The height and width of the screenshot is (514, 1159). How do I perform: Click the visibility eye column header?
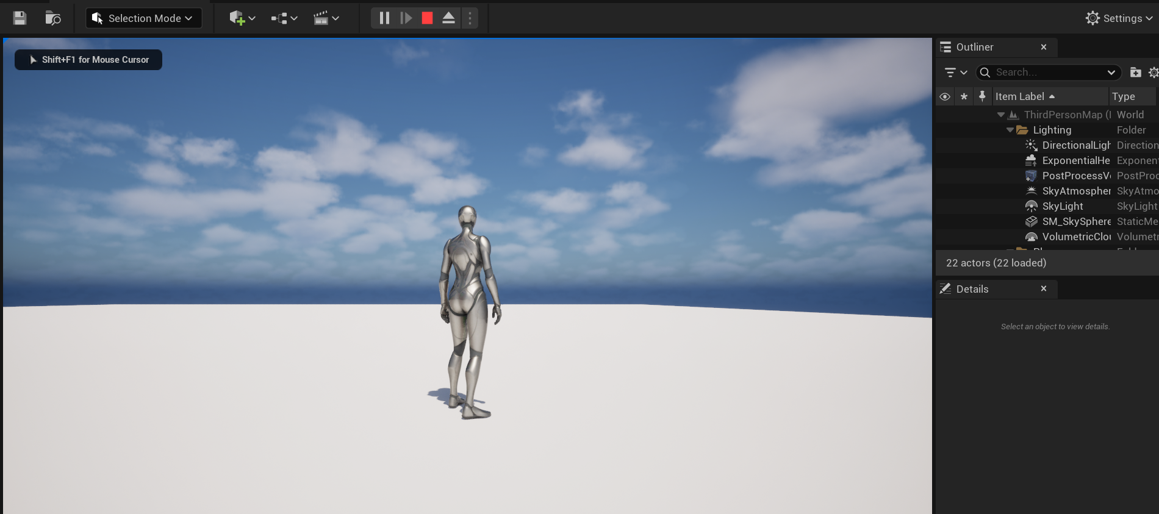(x=945, y=96)
